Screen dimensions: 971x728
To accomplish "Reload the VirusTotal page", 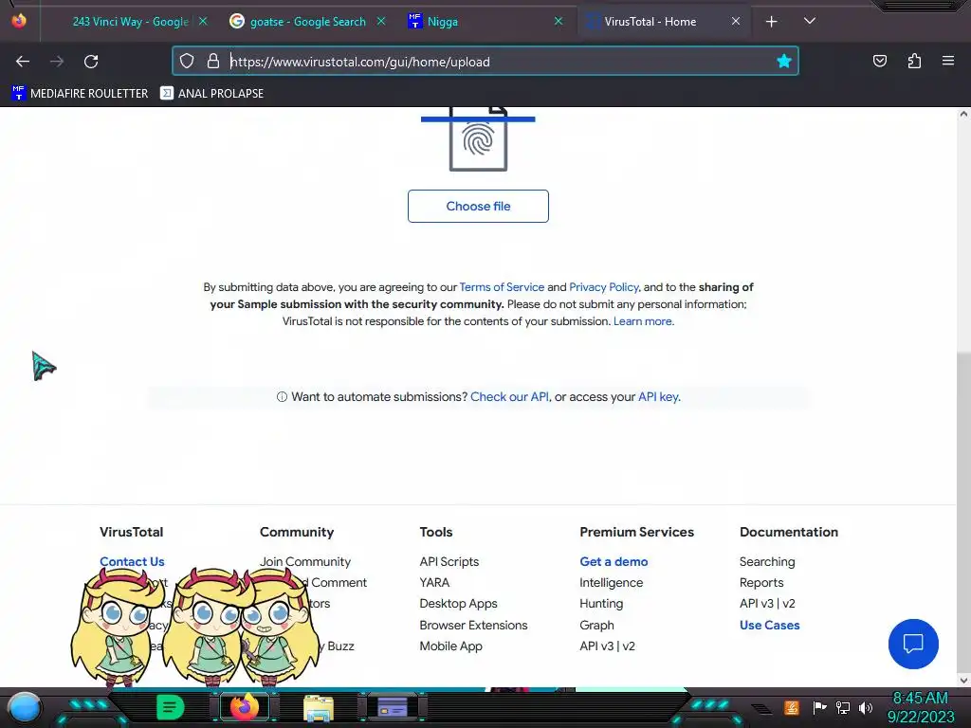I will coord(91,62).
